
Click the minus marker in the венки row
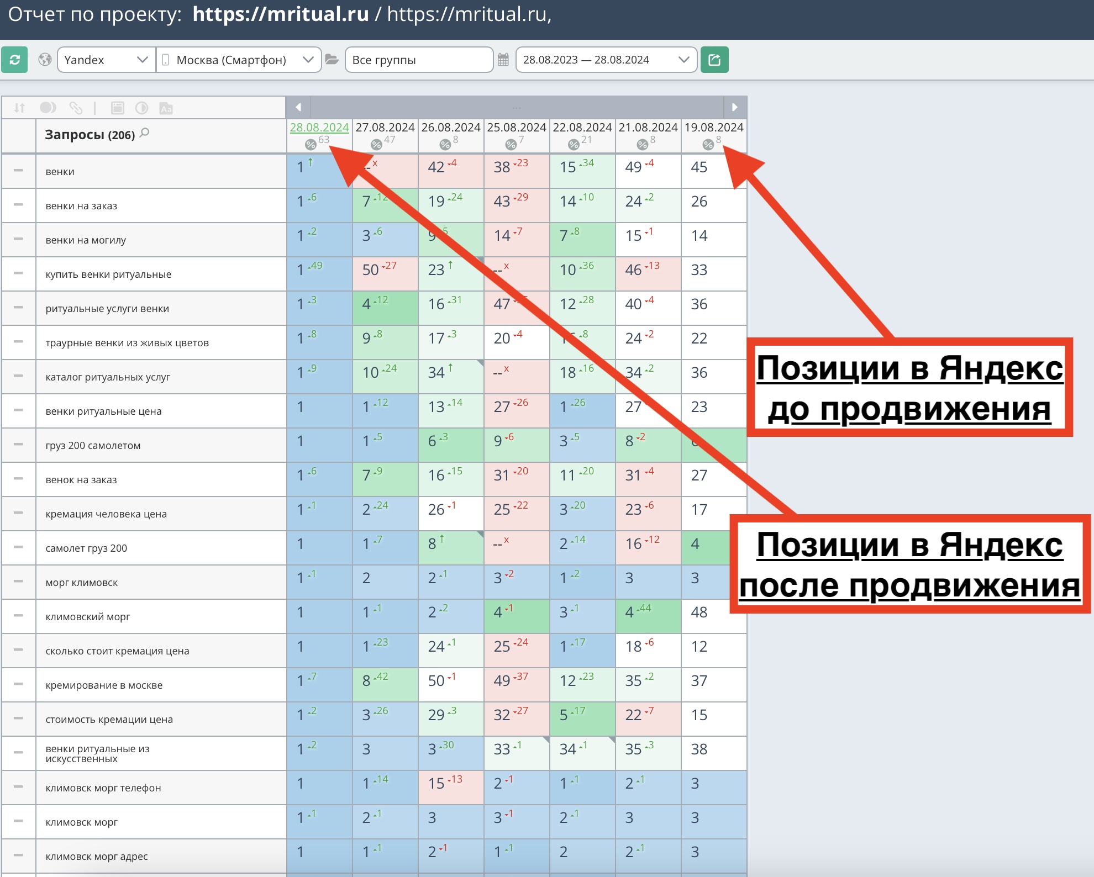pyautogui.click(x=18, y=171)
